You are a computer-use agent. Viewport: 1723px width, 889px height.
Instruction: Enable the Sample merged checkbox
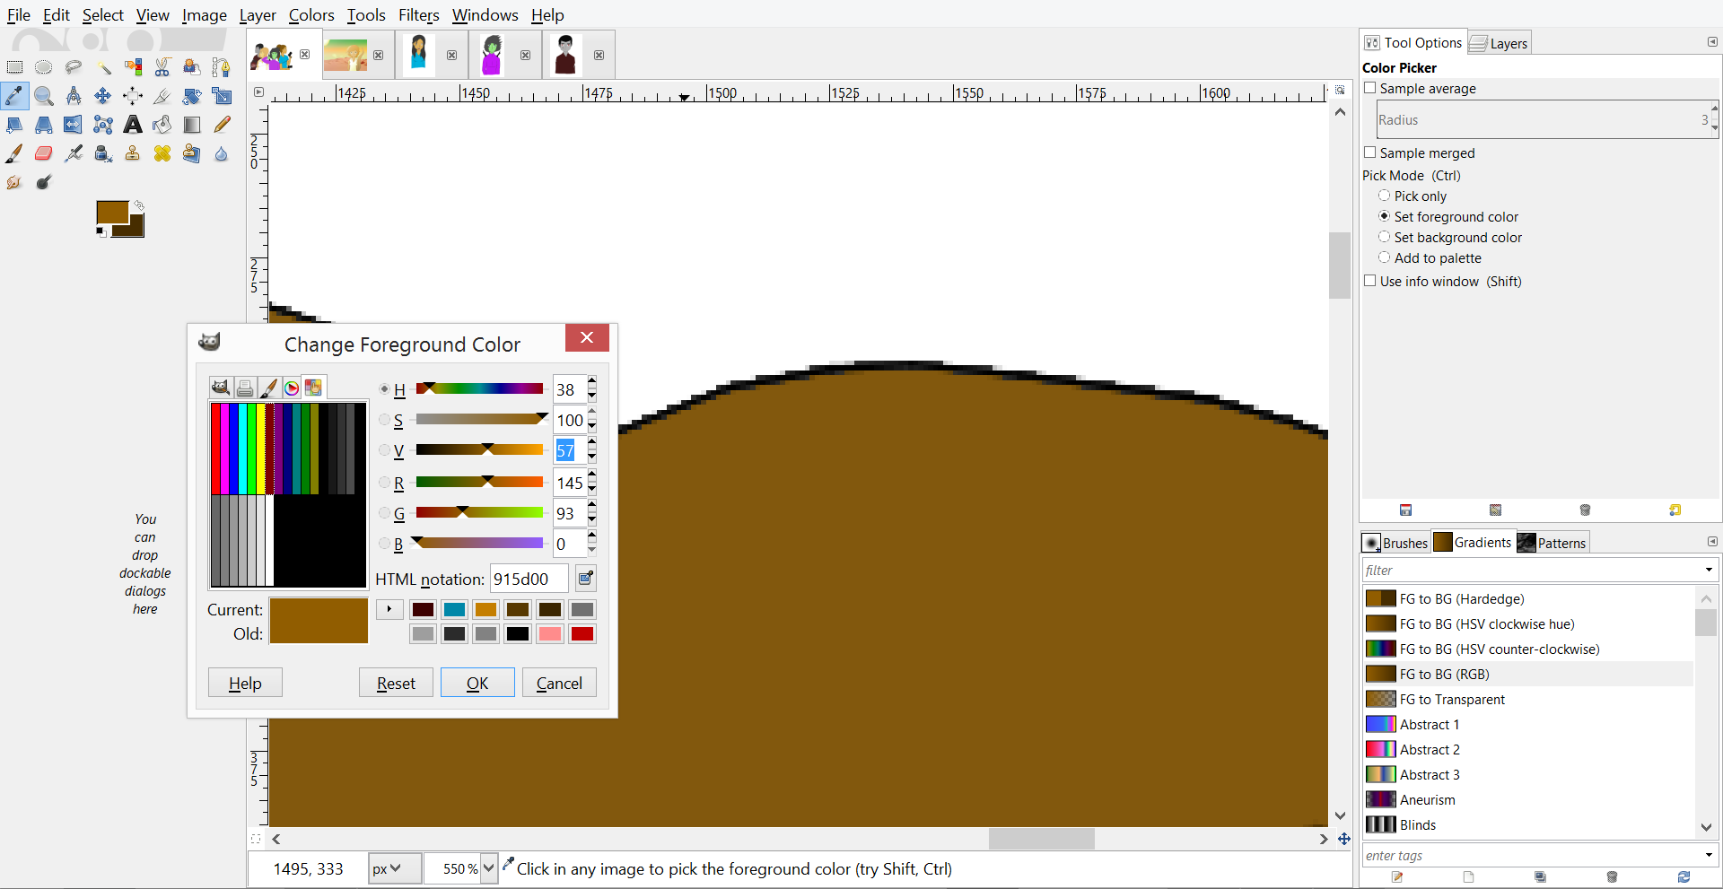(x=1370, y=153)
